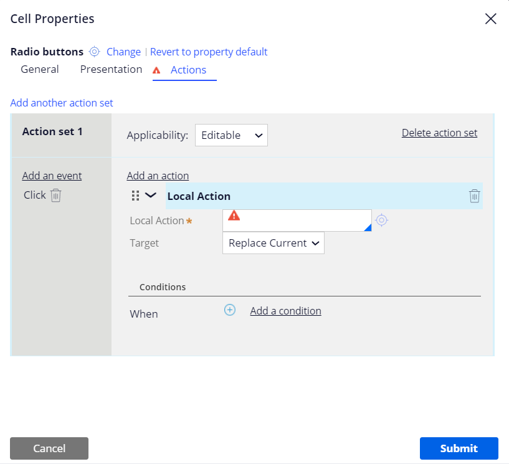Image resolution: width=509 pixels, height=464 pixels.
Task: Switch to the Presentation tab
Action: 111,69
